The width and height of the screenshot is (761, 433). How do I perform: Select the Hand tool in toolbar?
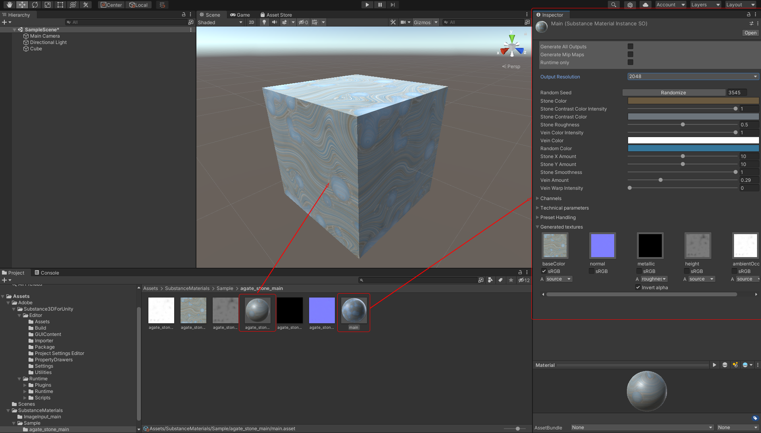[9, 5]
